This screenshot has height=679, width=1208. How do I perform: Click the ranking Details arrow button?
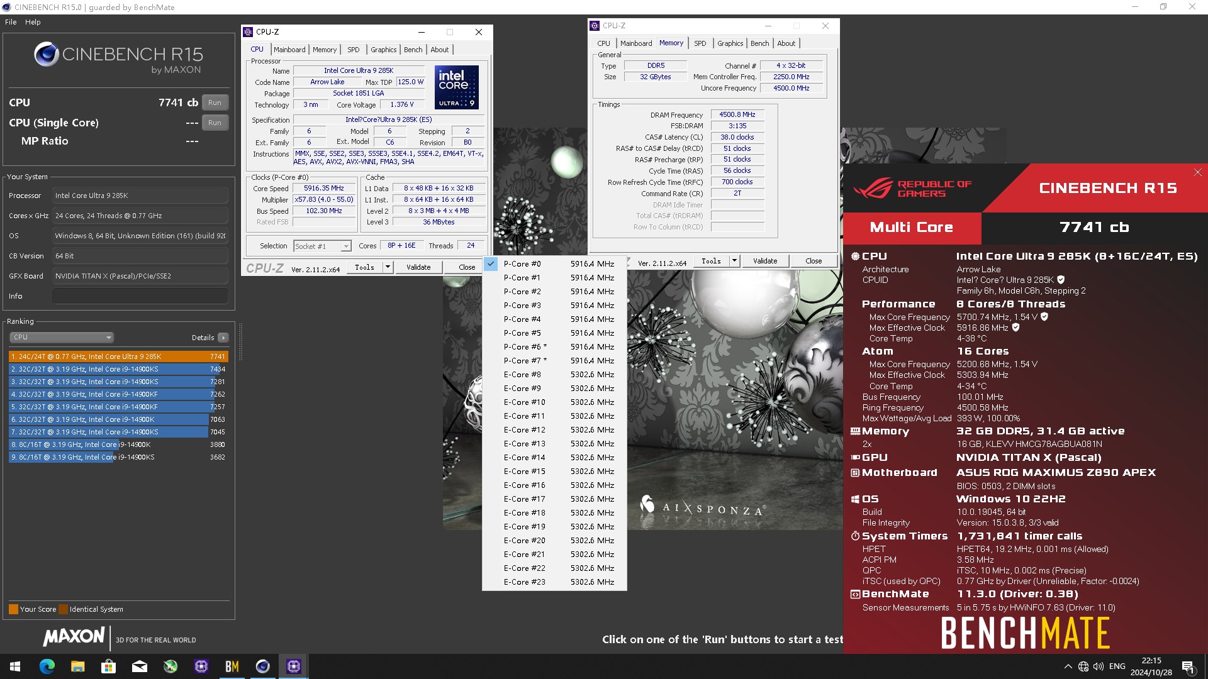coord(223,338)
